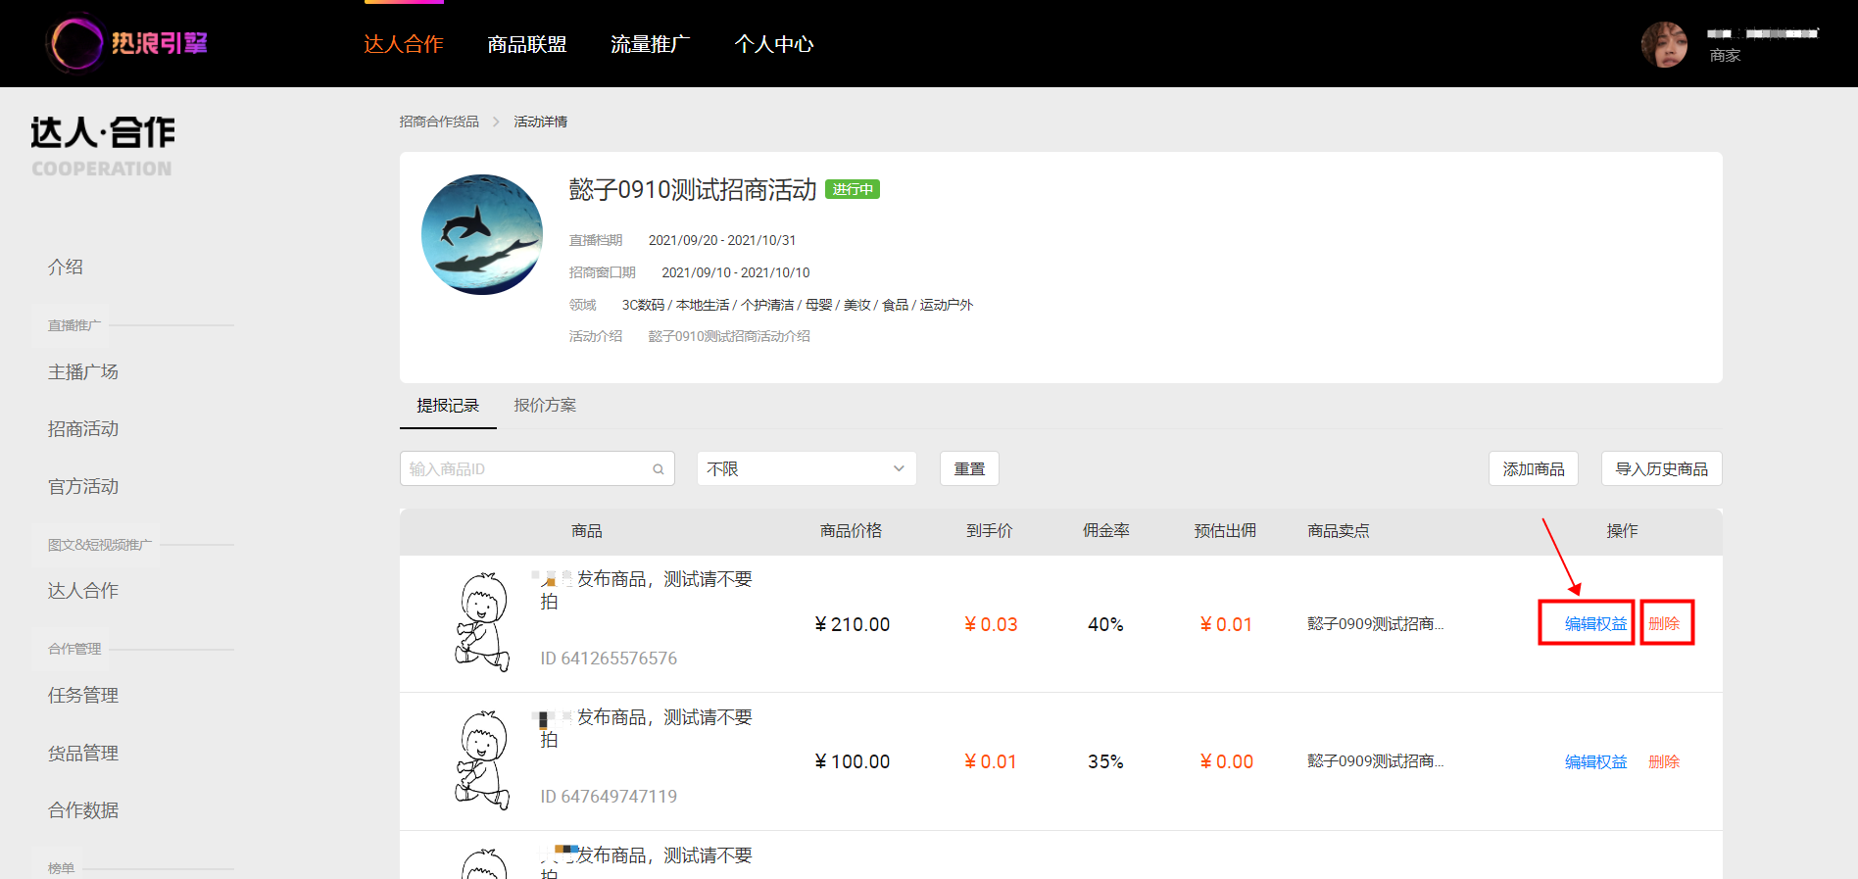Screen dimensions: 1858x879
Task: Click the 添加商品 button
Action: tap(1534, 468)
